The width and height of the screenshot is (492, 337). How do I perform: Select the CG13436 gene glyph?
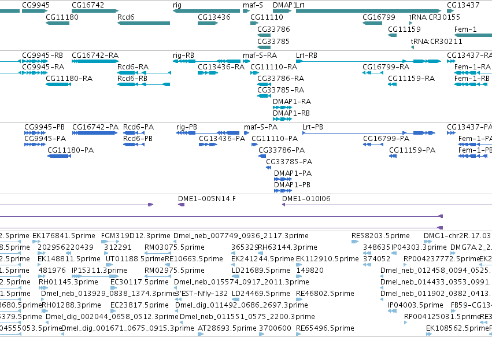click(x=208, y=23)
